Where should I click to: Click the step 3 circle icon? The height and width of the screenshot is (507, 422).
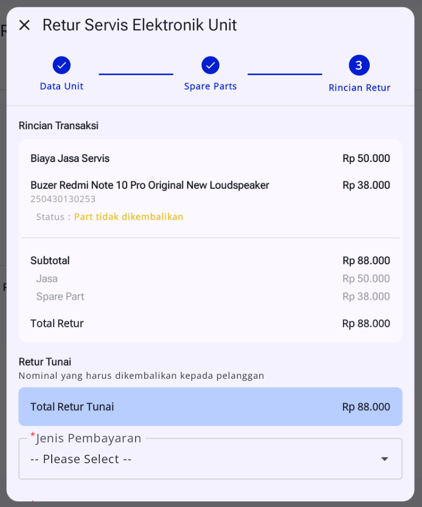[359, 65]
